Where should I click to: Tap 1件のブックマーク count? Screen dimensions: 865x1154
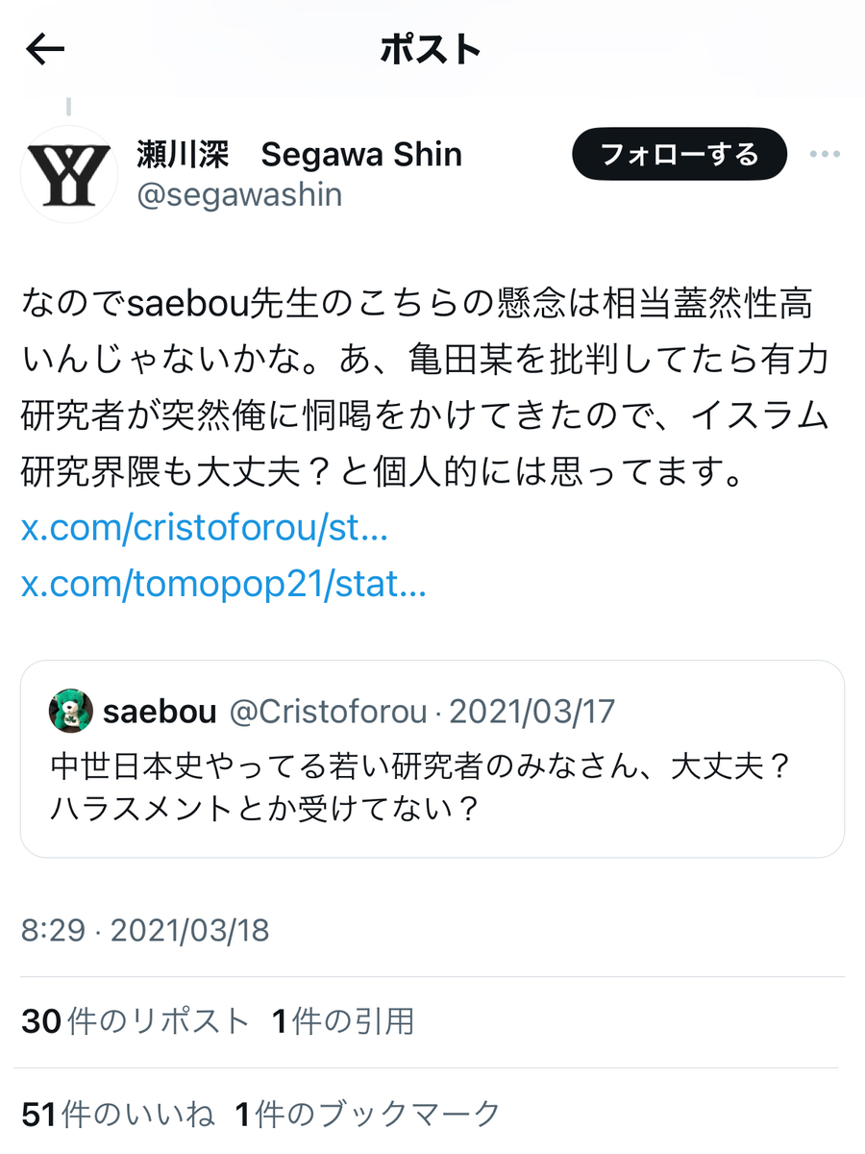[368, 1114]
